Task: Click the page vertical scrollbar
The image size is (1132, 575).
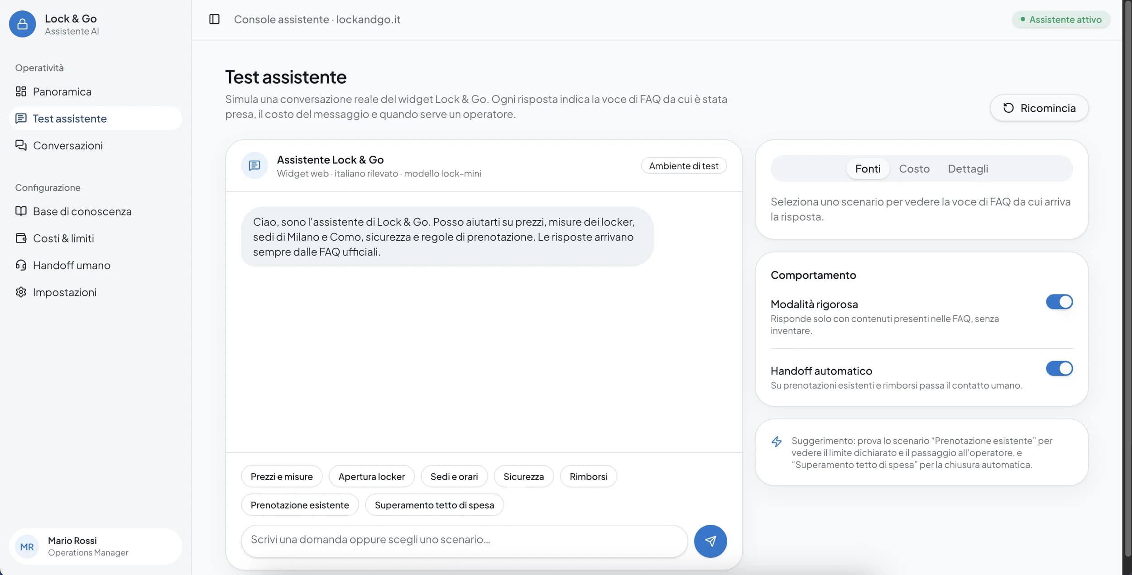Action: click(x=1127, y=279)
